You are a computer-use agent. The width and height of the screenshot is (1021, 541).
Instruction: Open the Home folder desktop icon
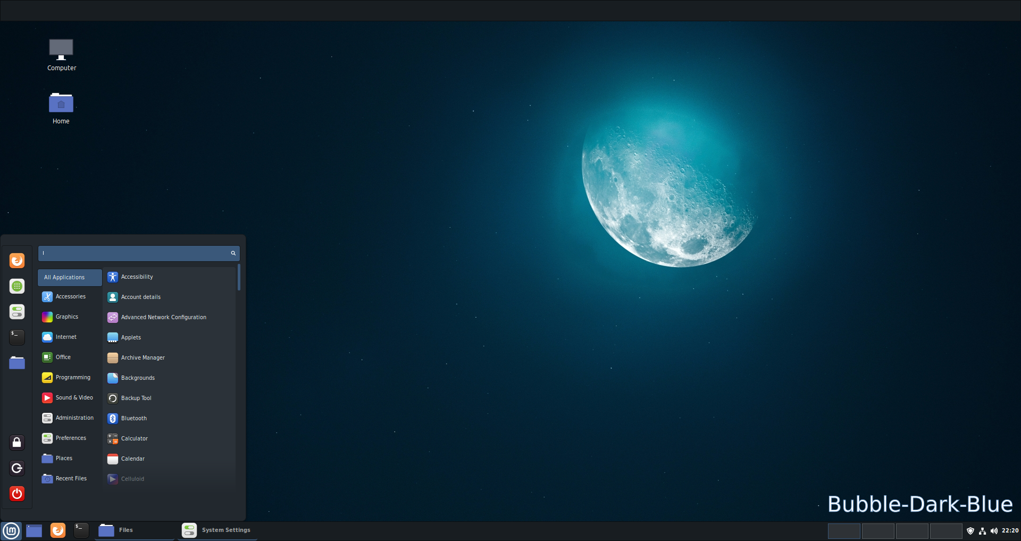pyautogui.click(x=61, y=109)
